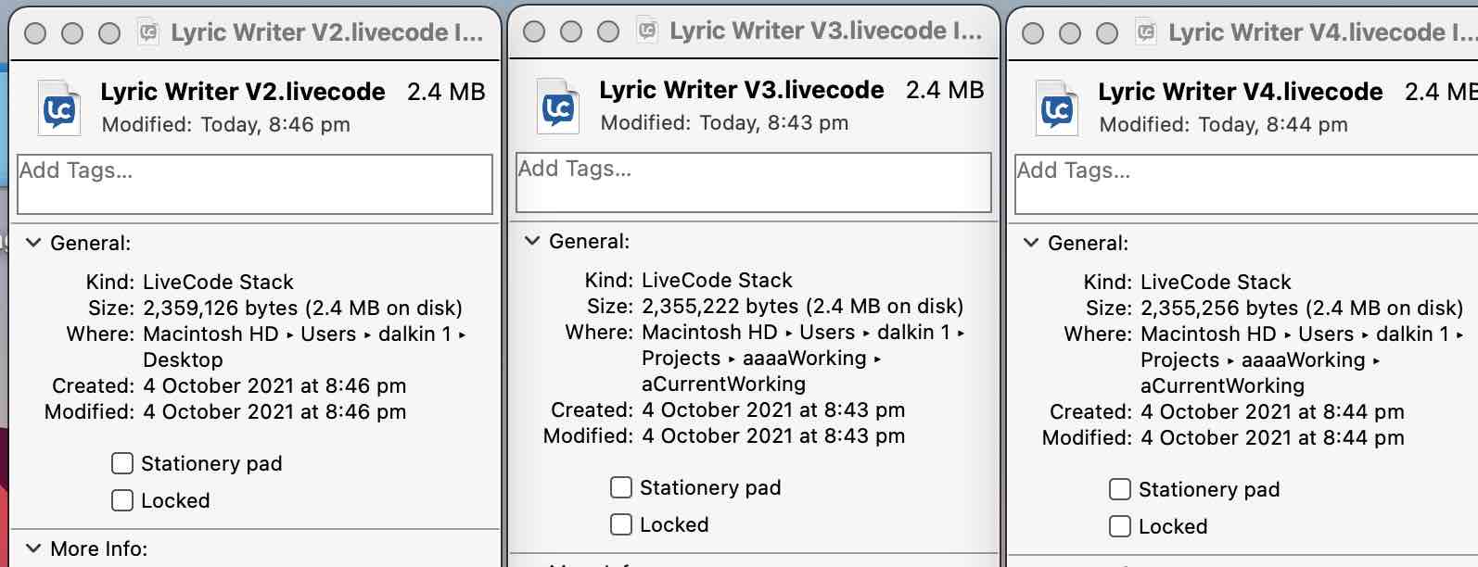This screenshot has height=567, width=1478.
Task: Collapse the General section for Lyric Writer V4
Action: [x=1031, y=243]
